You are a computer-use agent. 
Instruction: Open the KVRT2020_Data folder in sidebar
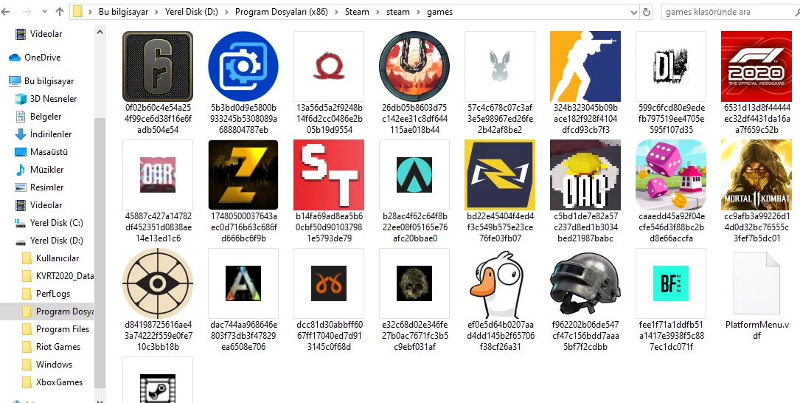coord(64,276)
